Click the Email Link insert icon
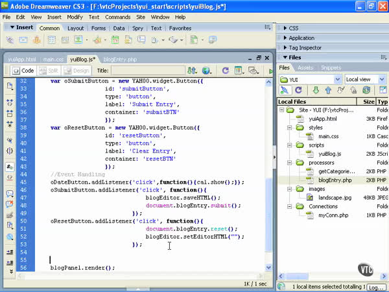 click(25, 40)
